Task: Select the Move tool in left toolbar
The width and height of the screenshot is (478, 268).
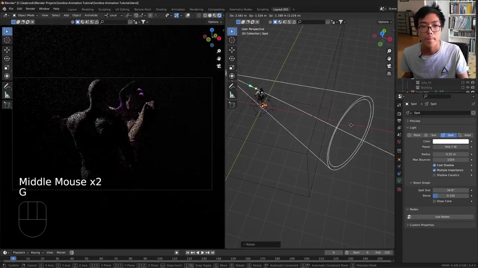Action: coord(7,50)
